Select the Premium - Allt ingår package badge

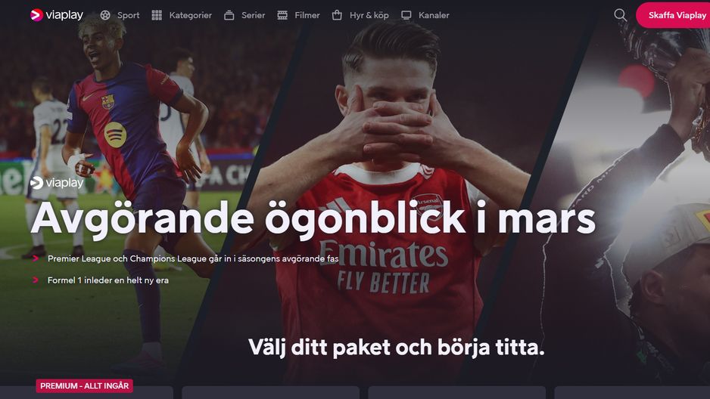coord(84,385)
